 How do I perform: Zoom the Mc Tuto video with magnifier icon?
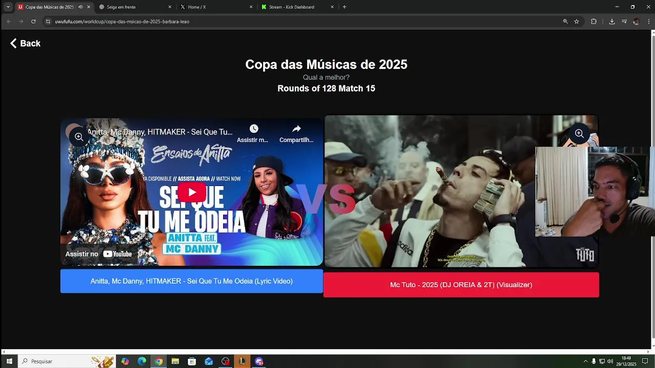579,133
